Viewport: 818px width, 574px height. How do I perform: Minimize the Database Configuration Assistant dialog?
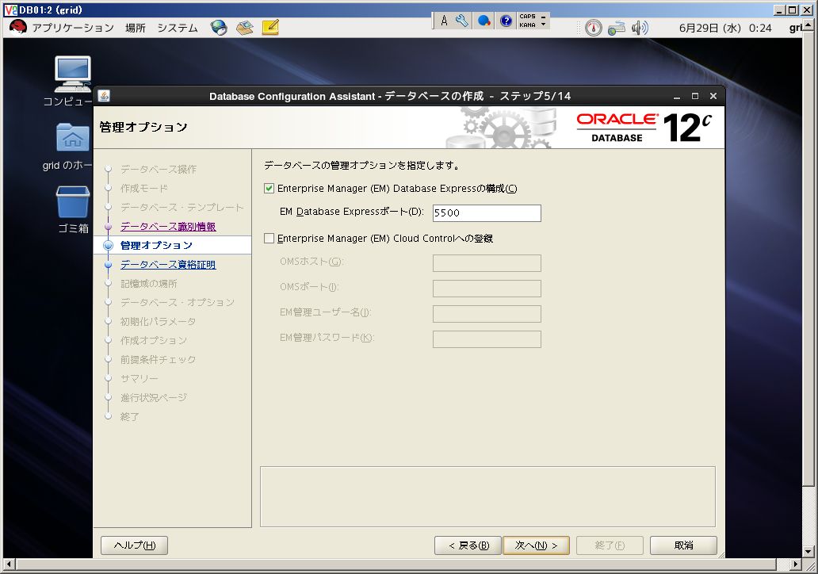coord(677,97)
